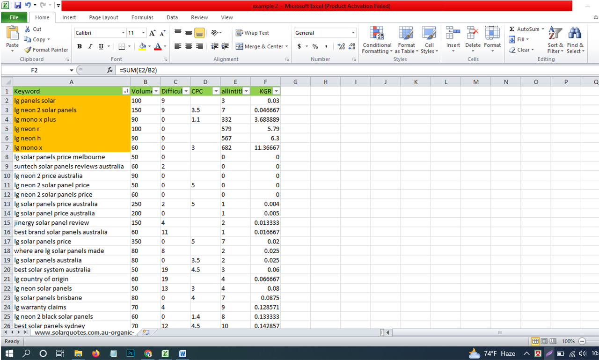Open Sort & Filter

coord(555,40)
